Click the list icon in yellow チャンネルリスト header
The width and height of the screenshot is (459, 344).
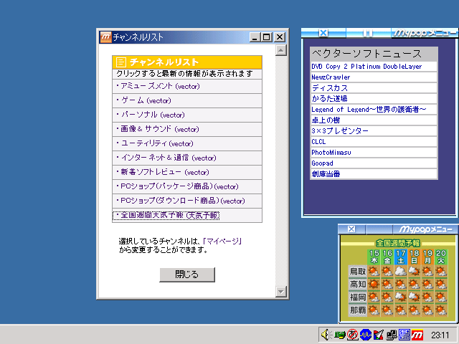(x=121, y=62)
